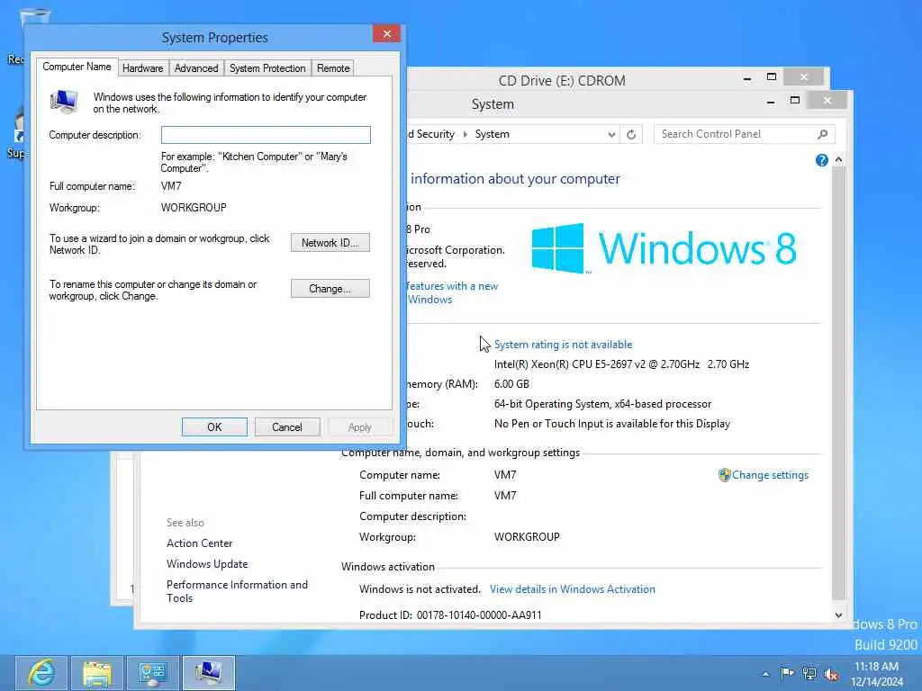Click the Windows 8 logo
922x691 pixels.
[x=664, y=248]
